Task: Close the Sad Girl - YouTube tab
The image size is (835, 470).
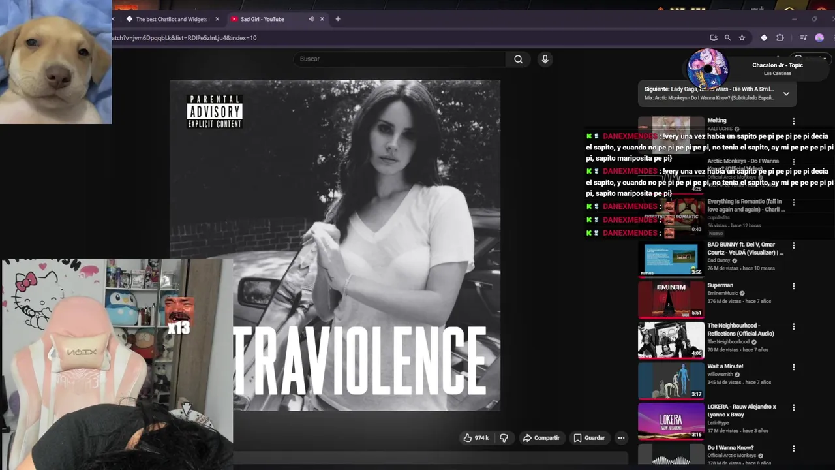Action: click(322, 19)
